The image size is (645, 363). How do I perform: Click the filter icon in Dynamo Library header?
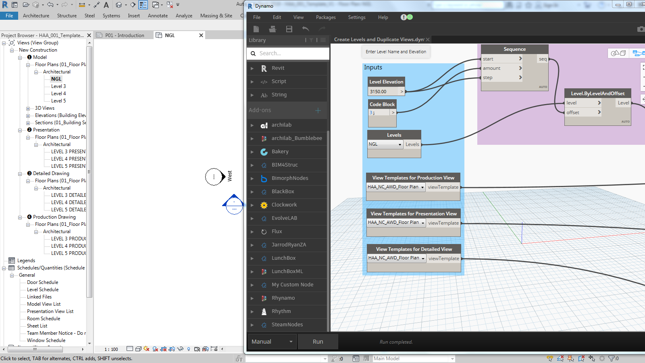click(x=311, y=40)
